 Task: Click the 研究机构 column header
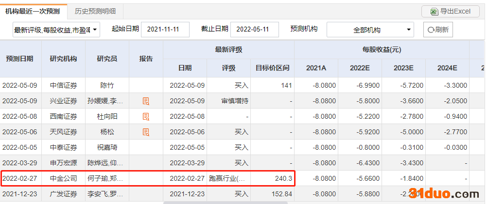63,59
